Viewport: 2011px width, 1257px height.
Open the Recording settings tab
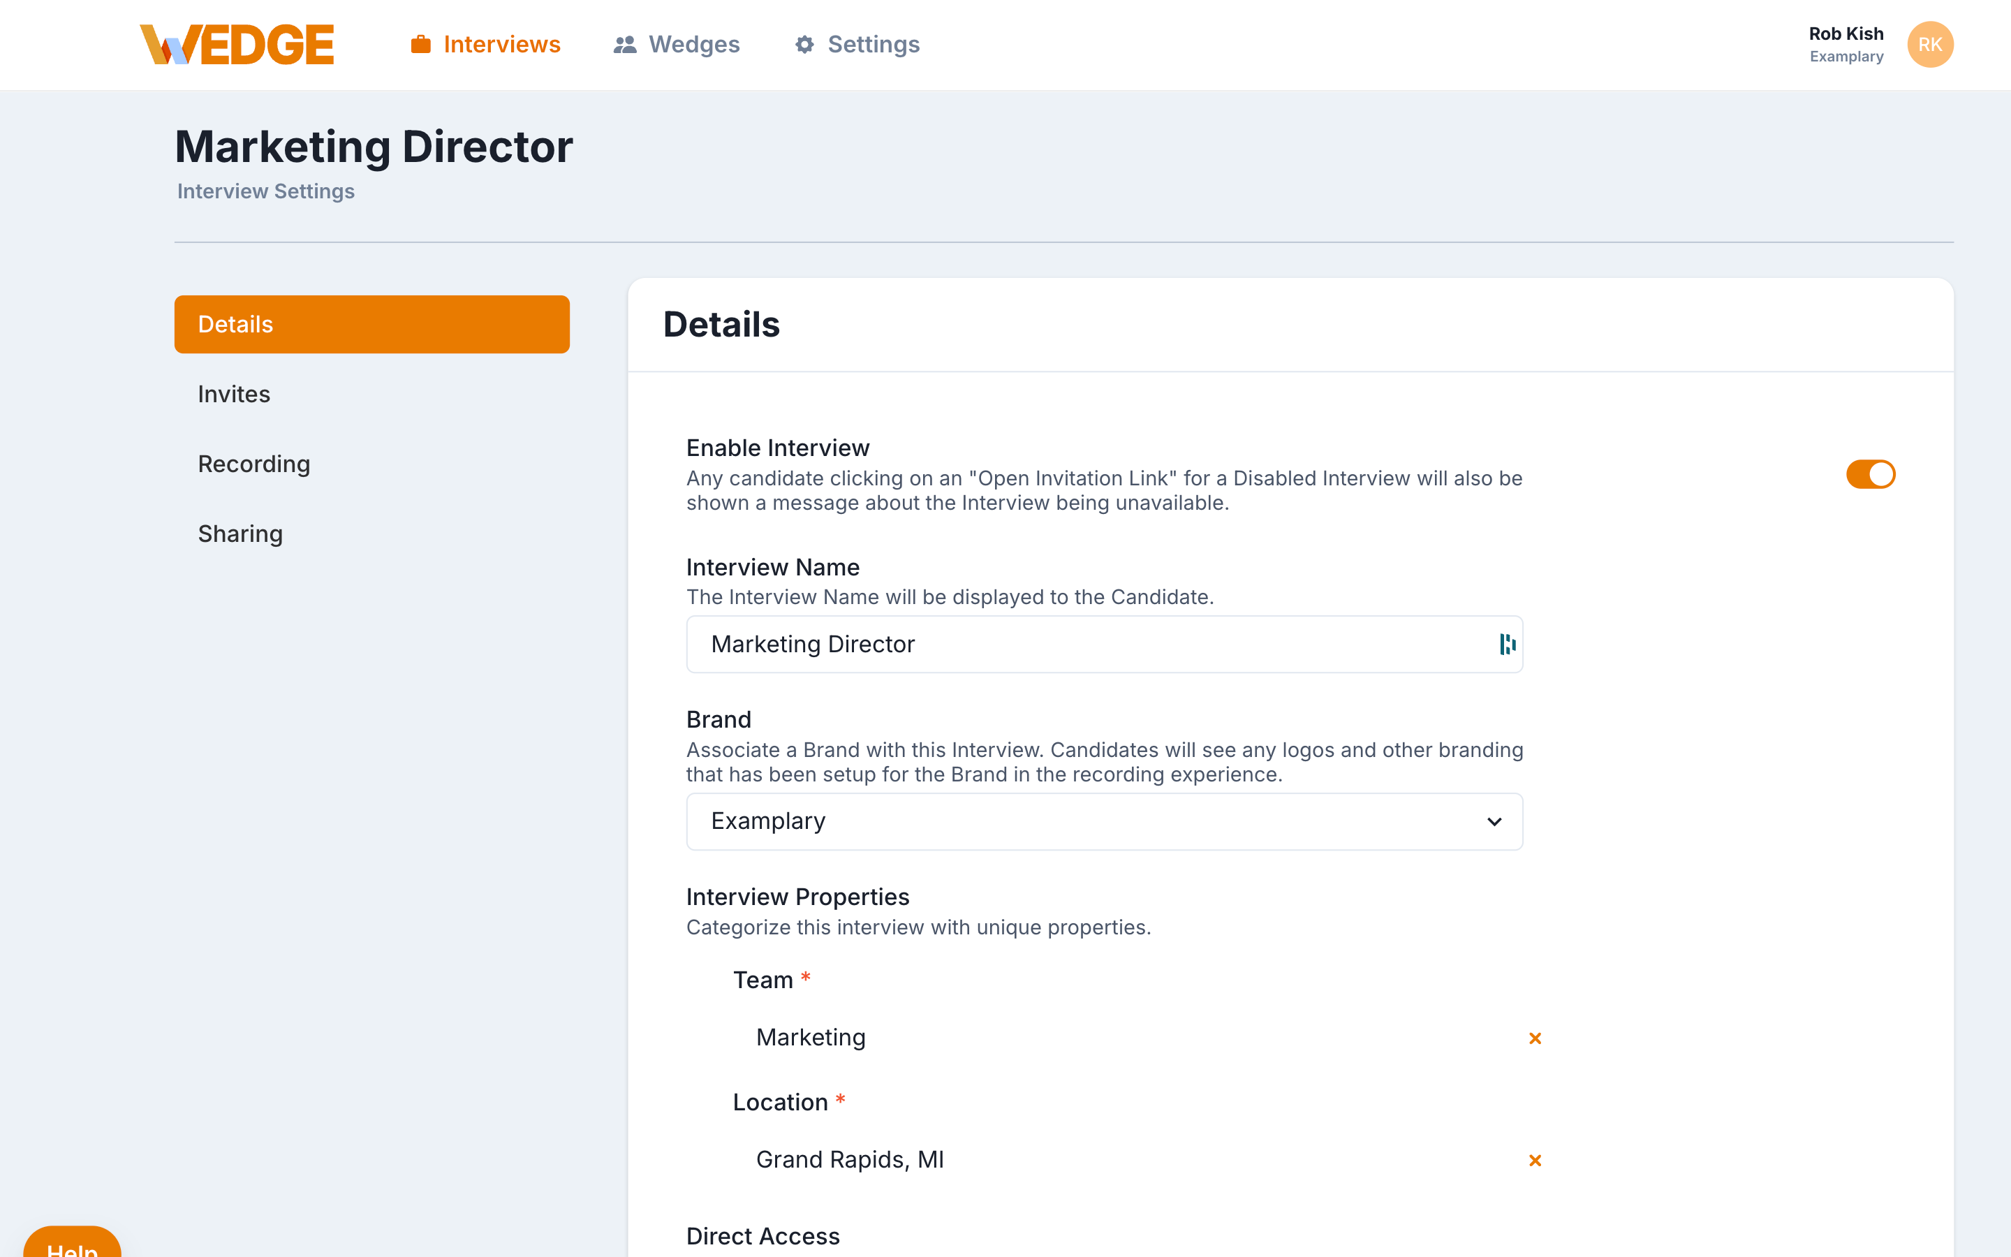[x=253, y=463]
